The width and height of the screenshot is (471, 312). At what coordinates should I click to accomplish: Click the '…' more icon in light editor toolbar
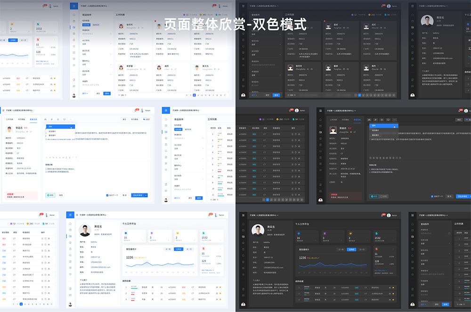(71, 120)
